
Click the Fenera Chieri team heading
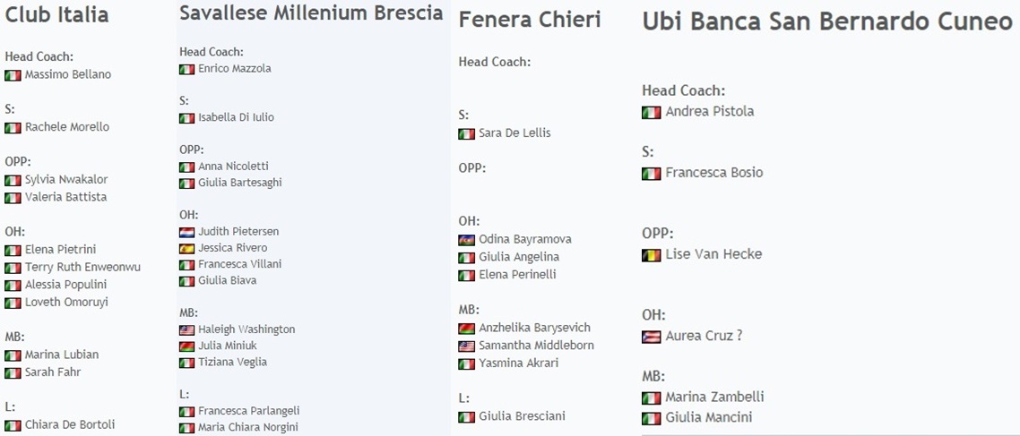(530, 20)
